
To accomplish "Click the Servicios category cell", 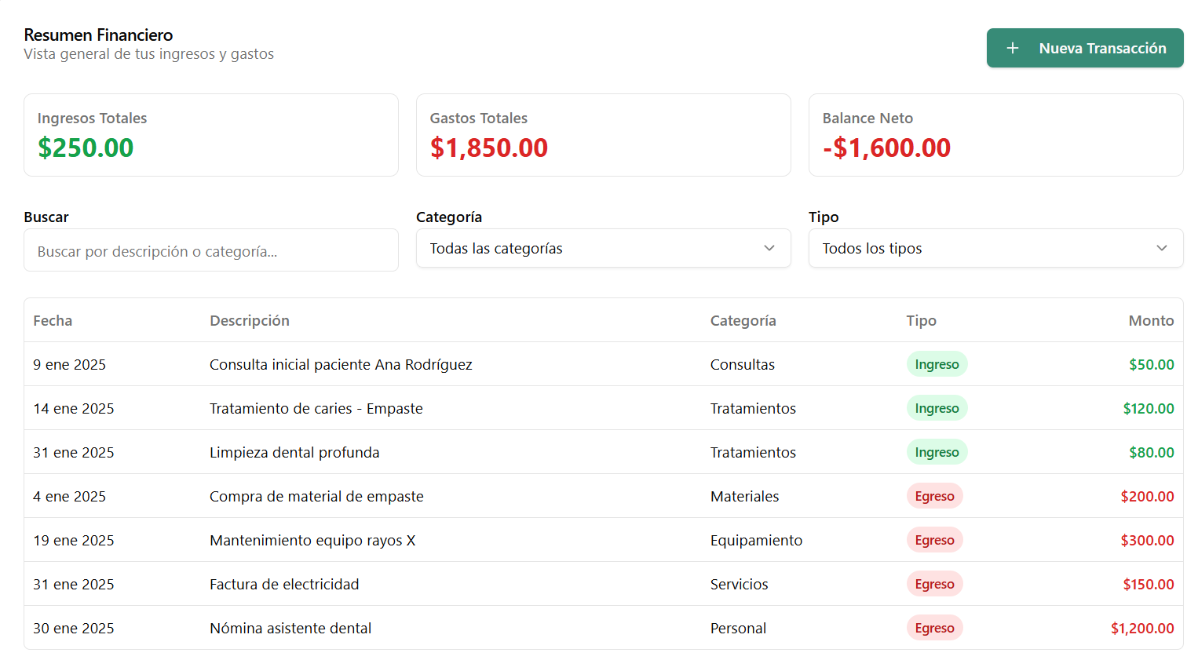I will click(x=739, y=584).
